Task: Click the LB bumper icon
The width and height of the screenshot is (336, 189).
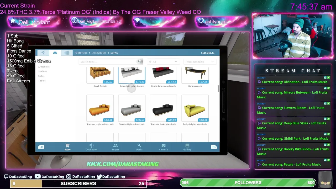Action: click(x=41, y=147)
